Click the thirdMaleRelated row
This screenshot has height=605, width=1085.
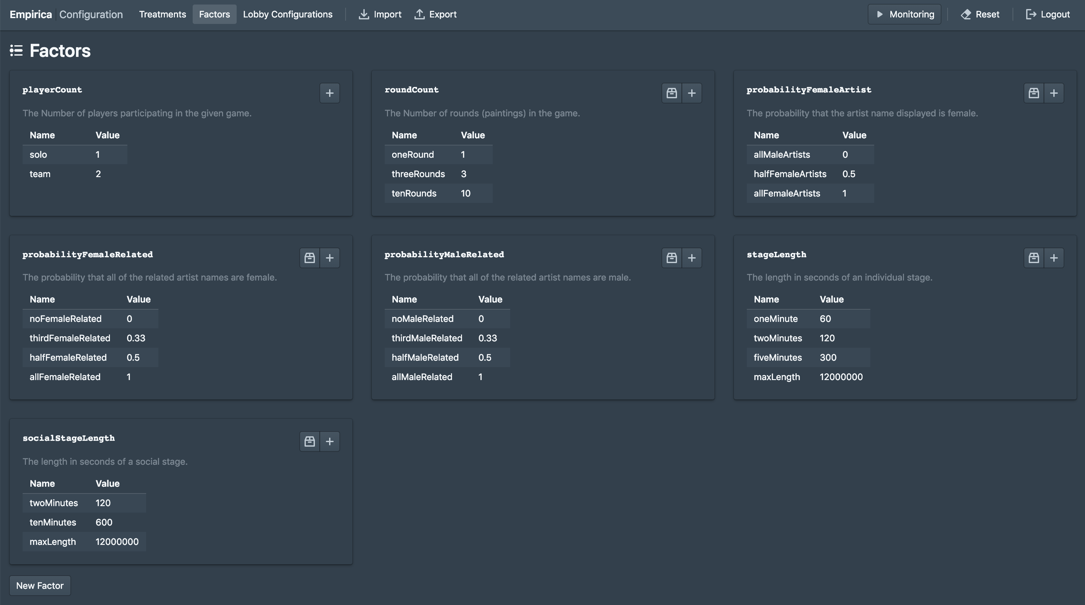point(447,338)
